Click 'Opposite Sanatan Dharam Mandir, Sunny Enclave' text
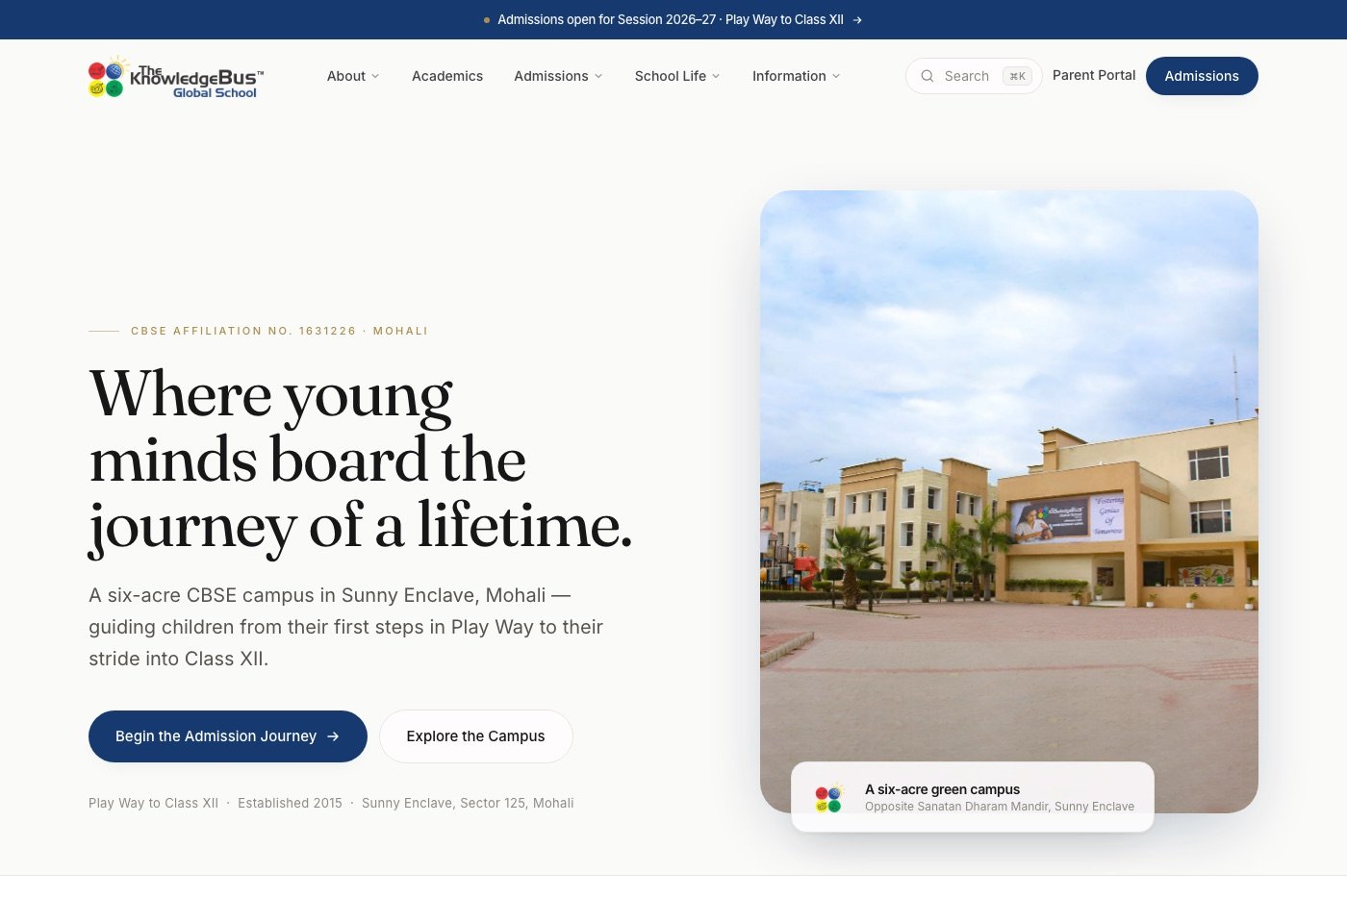 point(1000,807)
